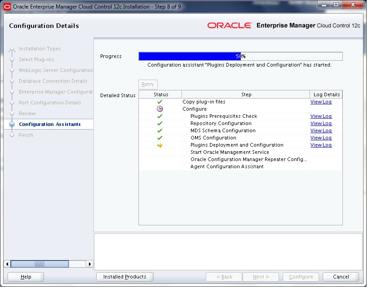Viewport: 368px width, 287px height.
Task: Select Configuration Assistants step
Action: [x=50, y=124]
